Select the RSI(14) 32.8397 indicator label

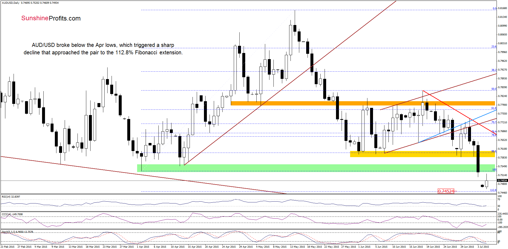pos(11,197)
